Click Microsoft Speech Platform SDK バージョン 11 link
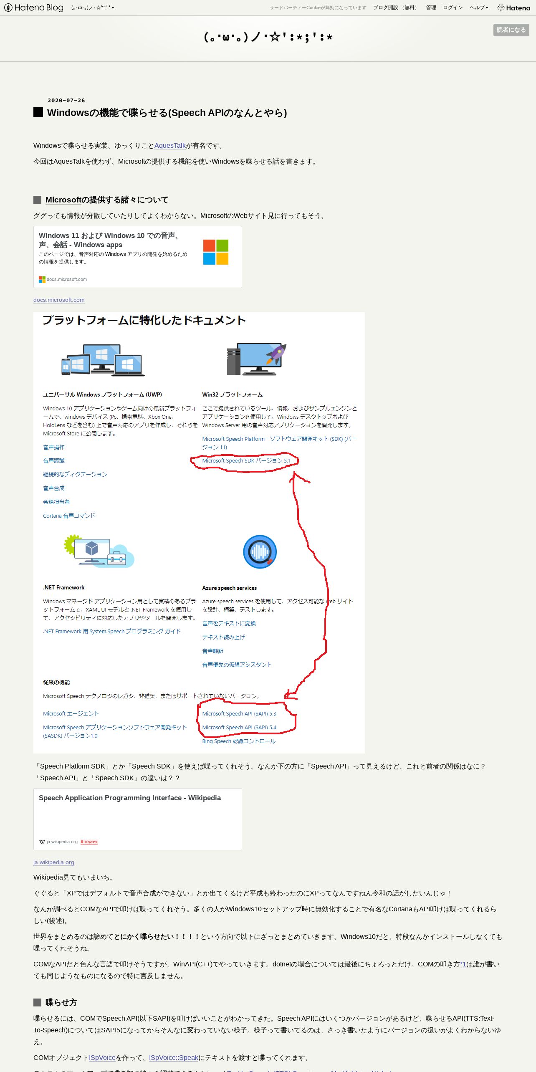The image size is (536, 1072). tap(279, 443)
